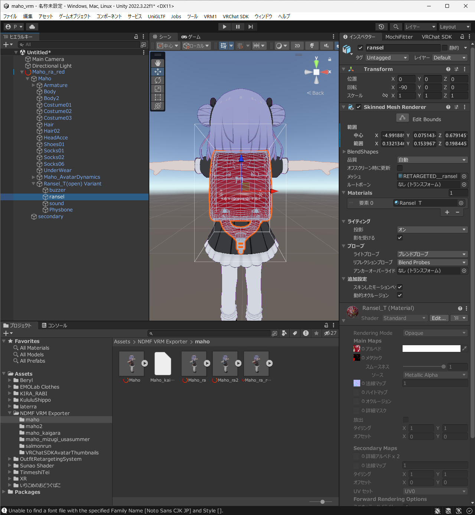Click hidden packages count icon showing 27
The height and width of the screenshot is (515, 475).
(x=330, y=333)
